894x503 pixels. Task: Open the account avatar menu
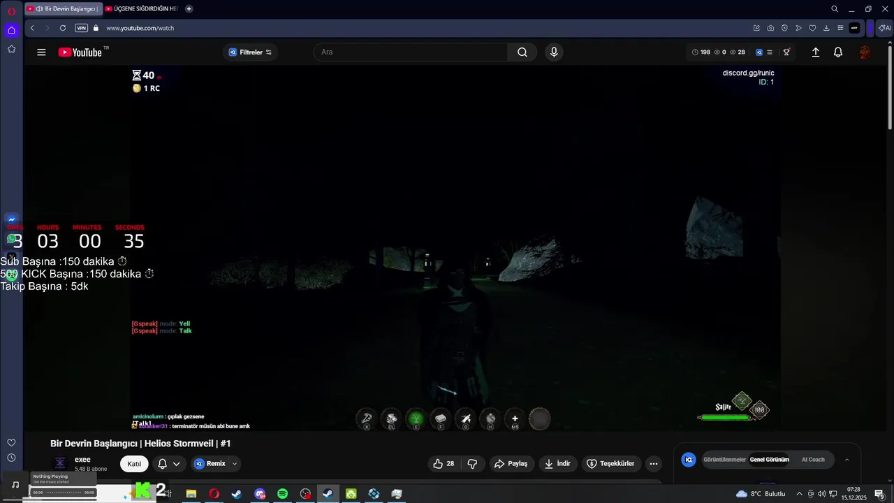(865, 52)
